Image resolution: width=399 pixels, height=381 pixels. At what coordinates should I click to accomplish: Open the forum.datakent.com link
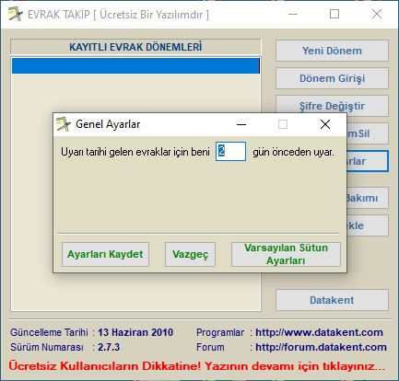coord(321,347)
